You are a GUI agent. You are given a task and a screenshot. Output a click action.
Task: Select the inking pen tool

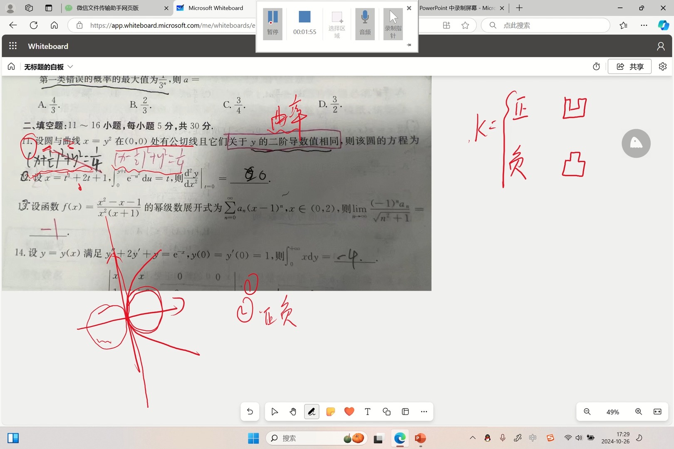click(312, 412)
